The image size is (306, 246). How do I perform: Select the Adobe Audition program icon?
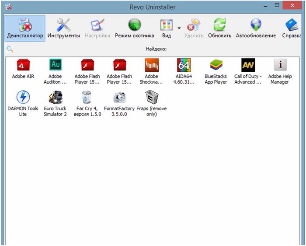pyautogui.click(x=55, y=66)
